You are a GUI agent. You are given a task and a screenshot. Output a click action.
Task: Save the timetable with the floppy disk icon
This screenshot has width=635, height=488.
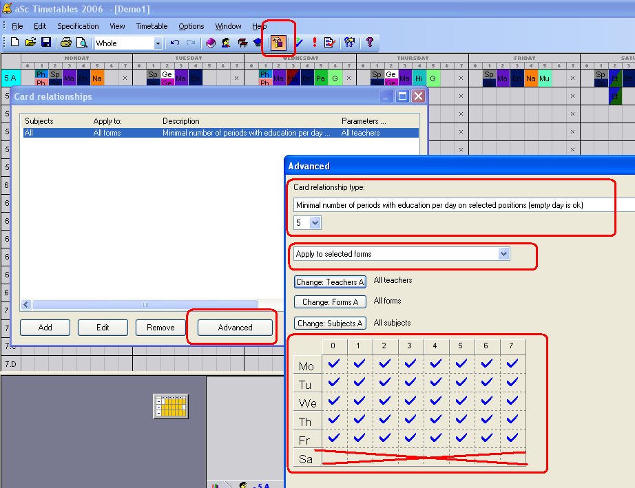(x=45, y=43)
